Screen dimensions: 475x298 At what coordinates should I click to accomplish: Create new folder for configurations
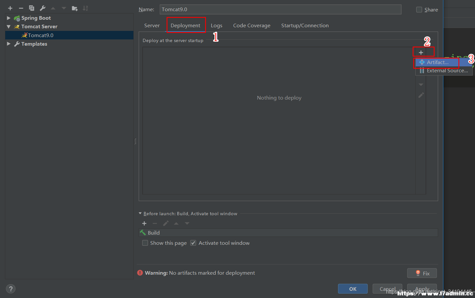(x=75, y=8)
